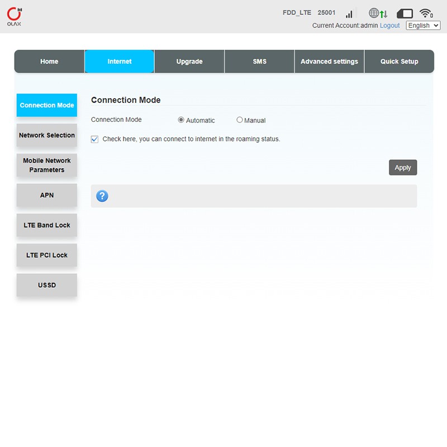Click the Logout link
The width and height of the screenshot is (447, 447).
click(x=389, y=26)
